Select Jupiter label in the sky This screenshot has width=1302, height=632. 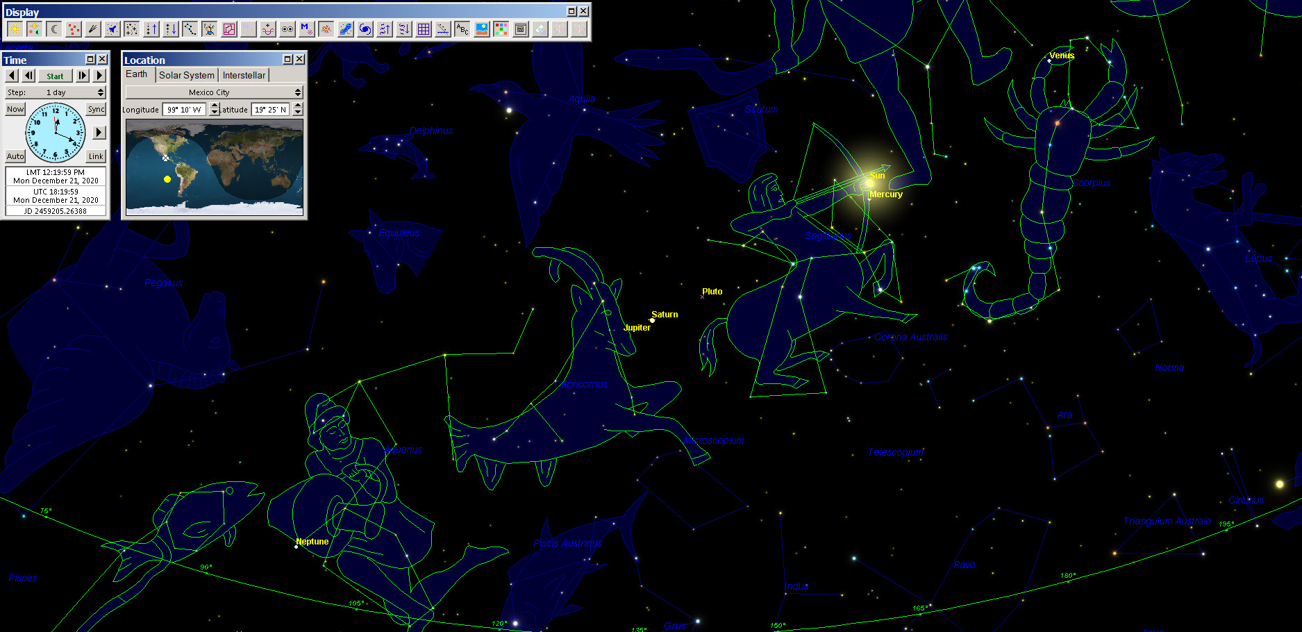[637, 328]
